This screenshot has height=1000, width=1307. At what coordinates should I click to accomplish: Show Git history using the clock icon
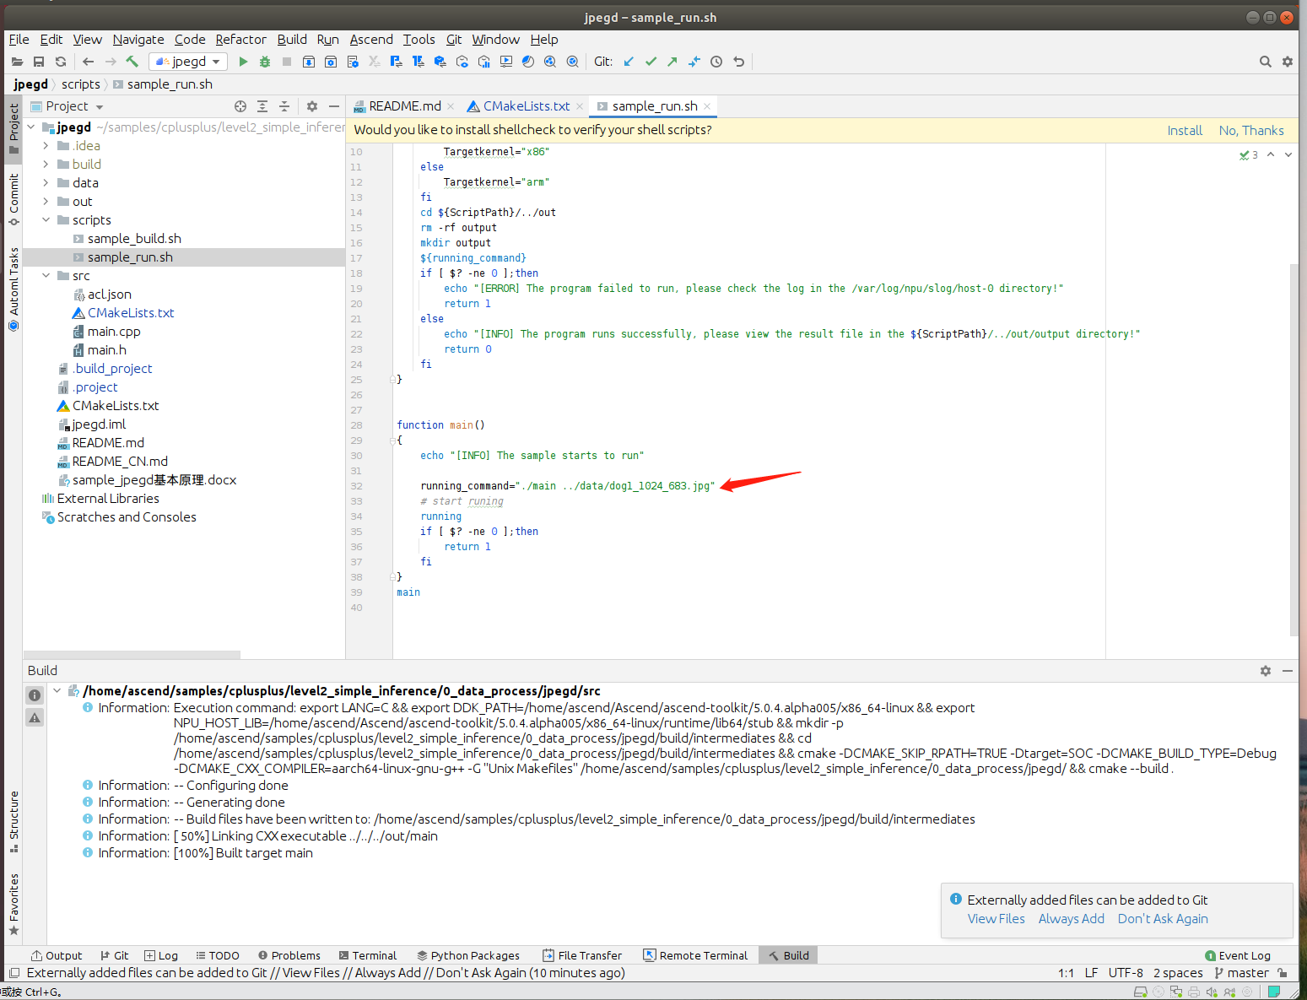click(x=716, y=62)
